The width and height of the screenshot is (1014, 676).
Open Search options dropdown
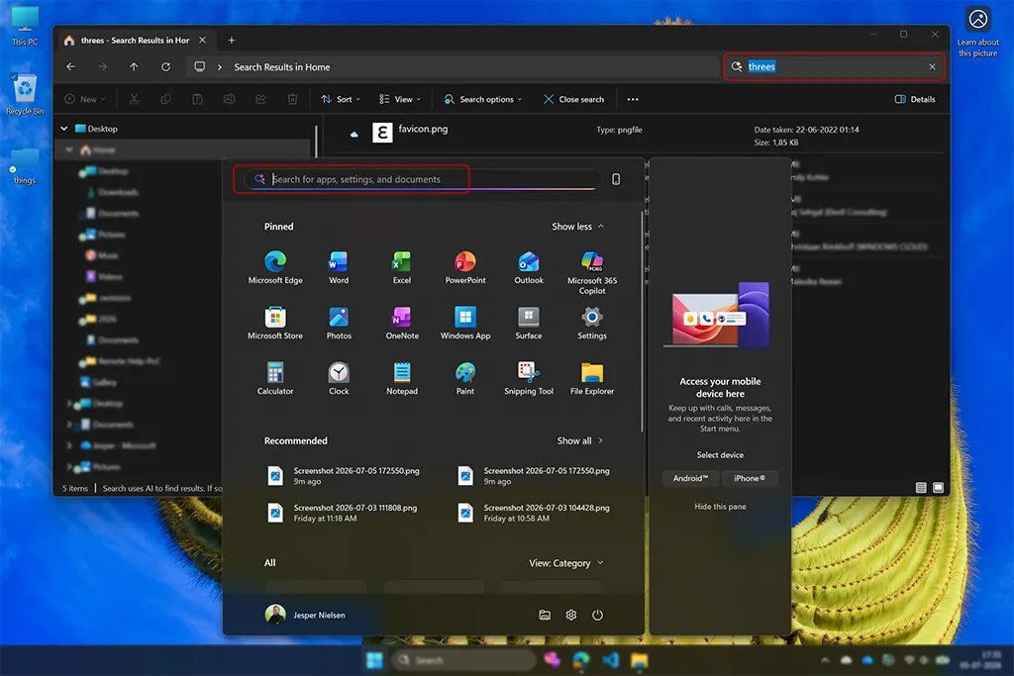482,99
